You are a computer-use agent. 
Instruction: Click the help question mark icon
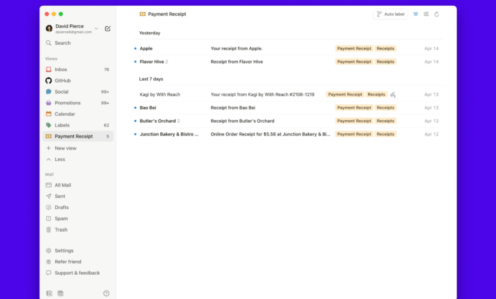click(x=106, y=294)
